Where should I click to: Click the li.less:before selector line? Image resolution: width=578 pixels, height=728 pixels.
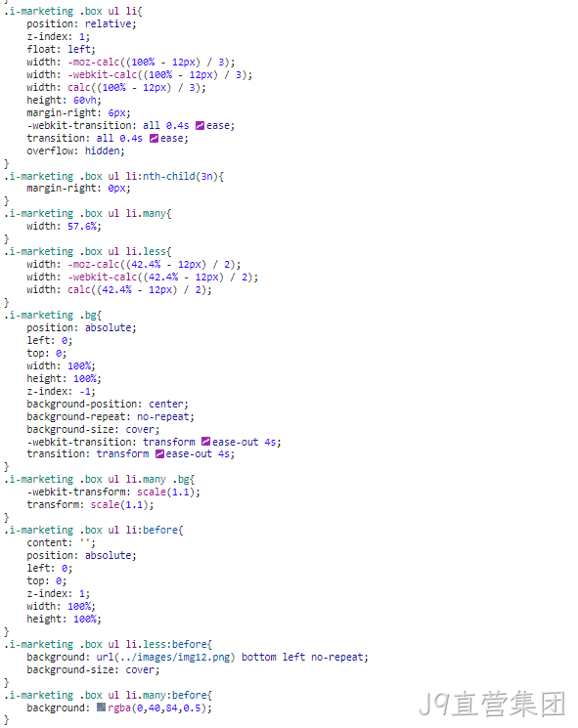pyautogui.click(x=108, y=644)
